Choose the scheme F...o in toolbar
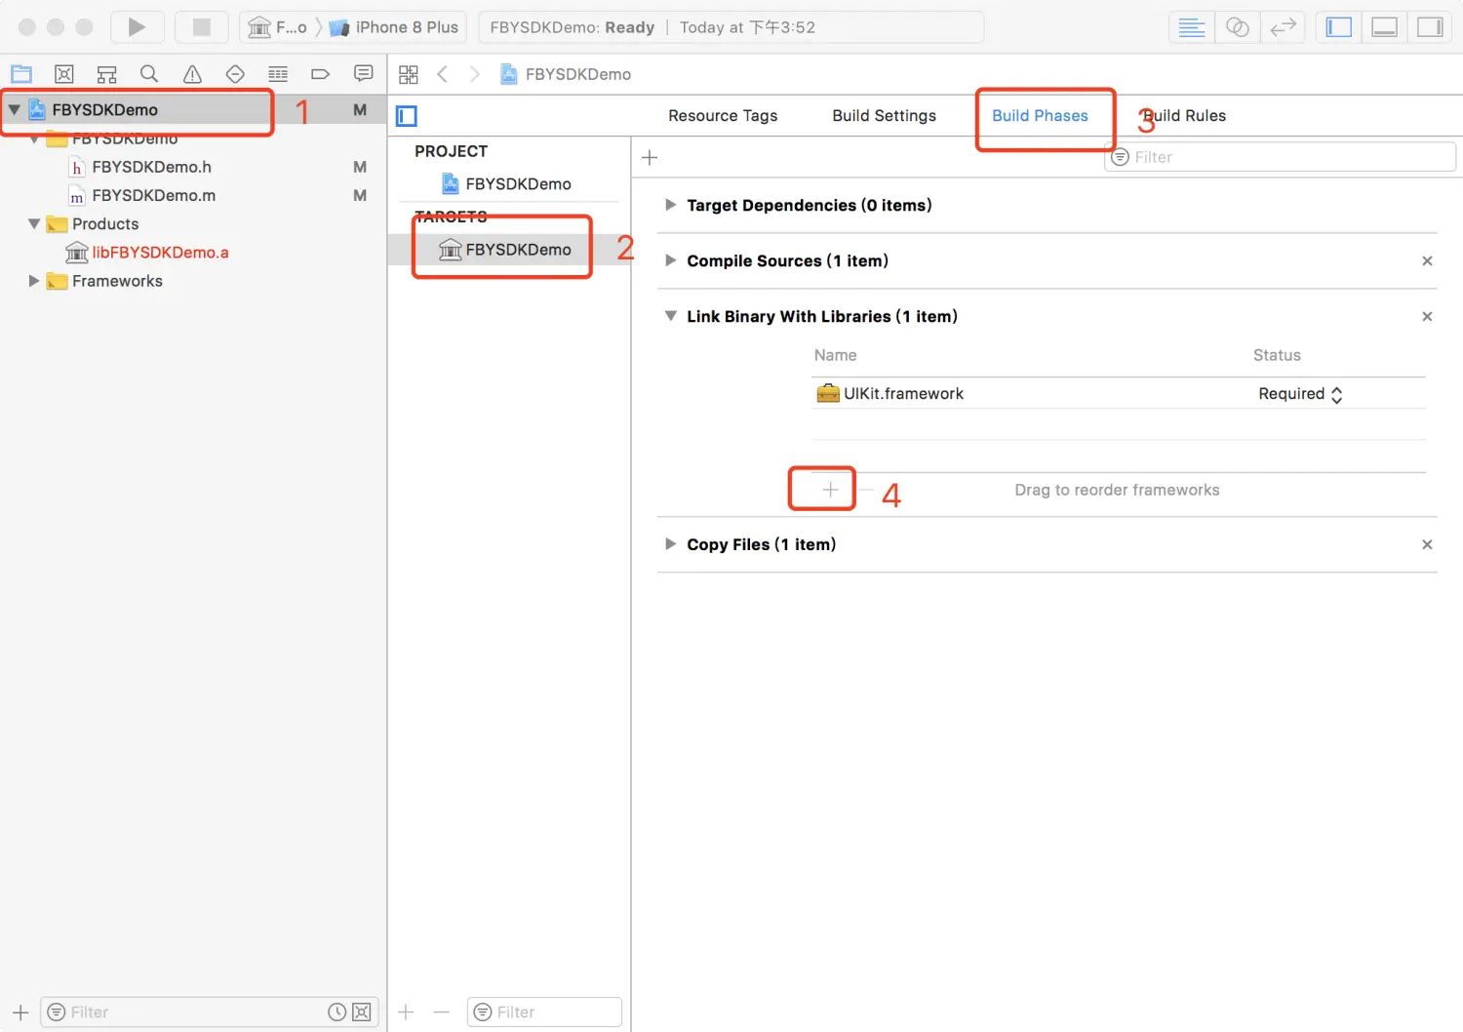This screenshot has width=1463, height=1032. 278,27
